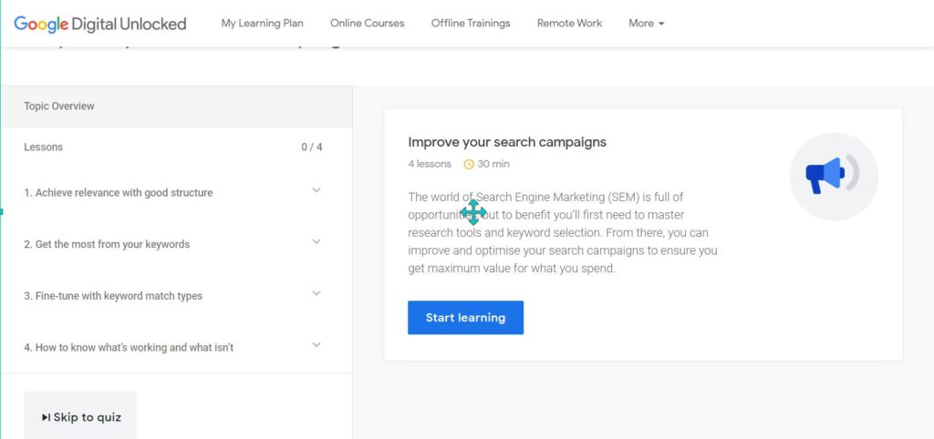Select Remote Work in navigation

569,23
